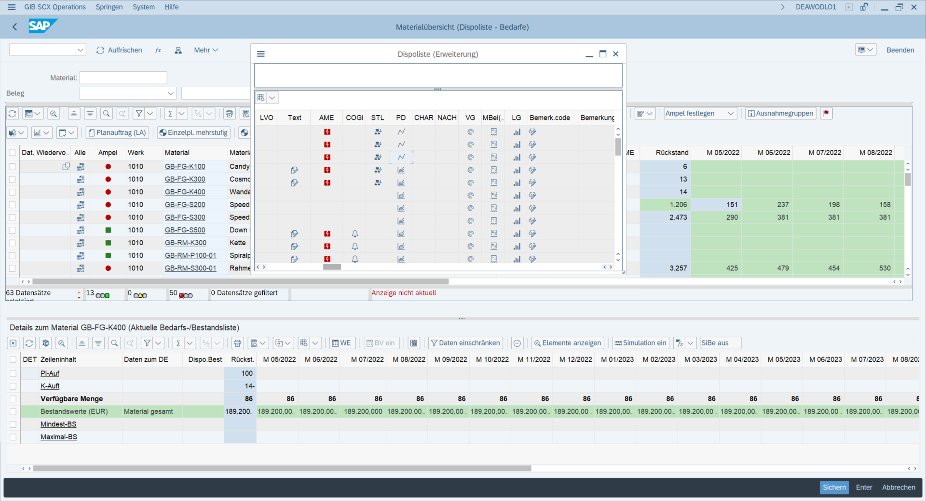Click the minus circle icon near Elemente anzeigen

point(517,343)
